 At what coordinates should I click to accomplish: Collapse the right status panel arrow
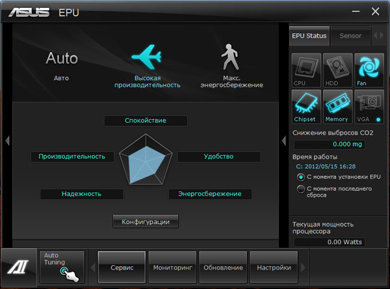coord(284,141)
